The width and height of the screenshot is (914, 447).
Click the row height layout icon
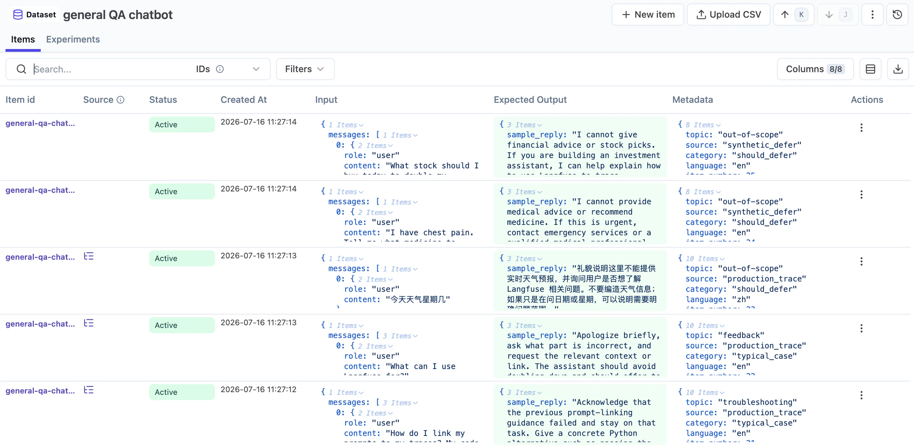pos(870,69)
